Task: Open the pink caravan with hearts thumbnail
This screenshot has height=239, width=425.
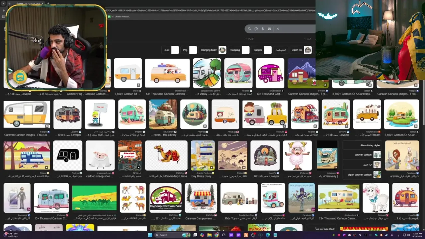Action: (x=270, y=73)
